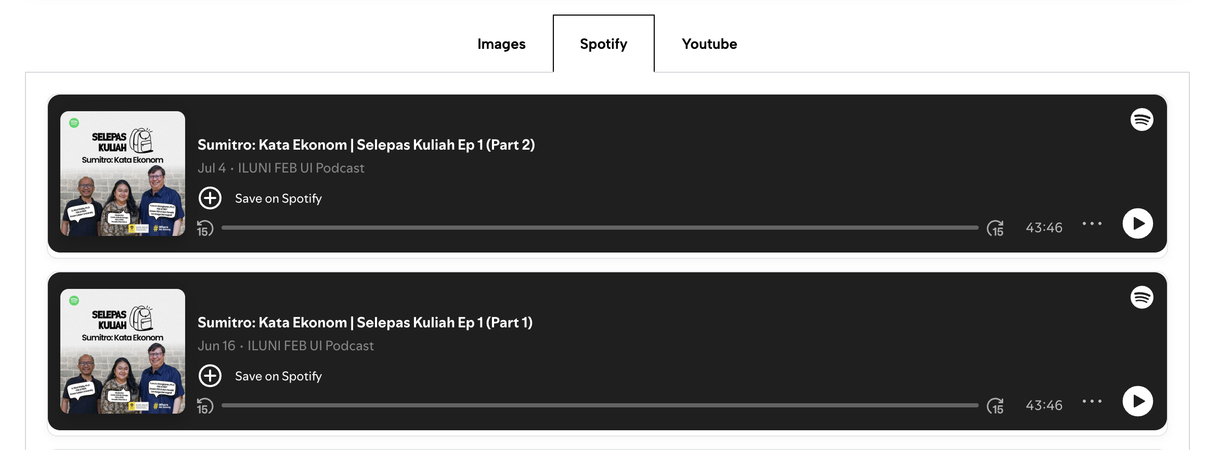Image resolution: width=1219 pixels, height=450 pixels.
Task: Switch to the Youtube tab
Action: (709, 44)
